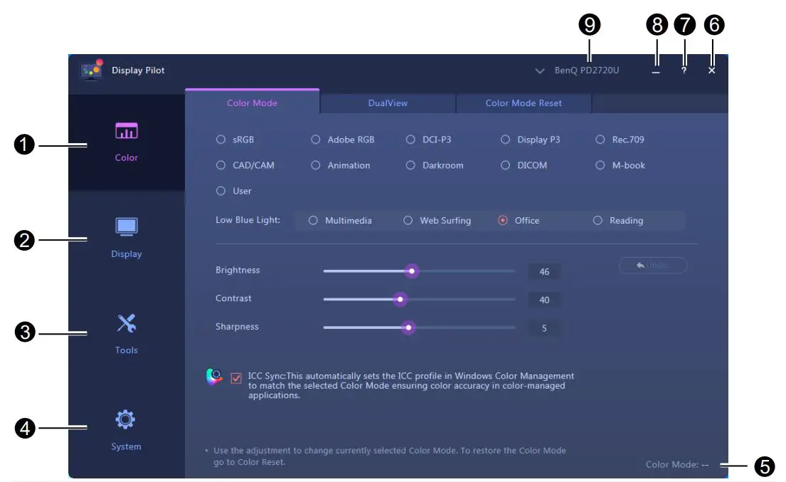
Task: Click the Brightness value field showing 46
Action: click(x=544, y=271)
